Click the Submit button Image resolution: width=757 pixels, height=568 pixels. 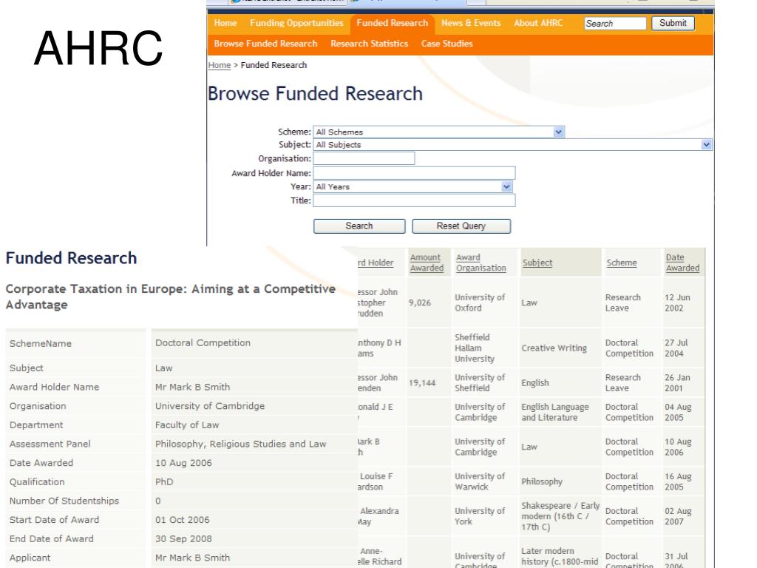pyautogui.click(x=673, y=23)
